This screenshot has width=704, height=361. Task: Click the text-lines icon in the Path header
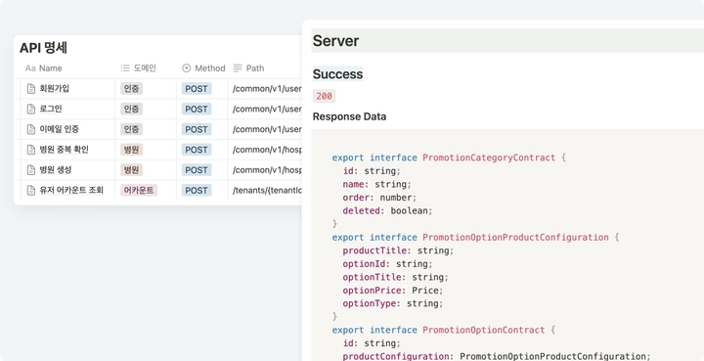(x=238, y=68)
